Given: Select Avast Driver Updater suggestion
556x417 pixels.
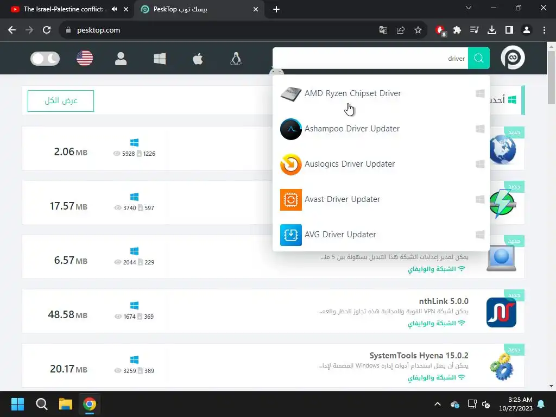Looking at the screenshot, I should pyautogui.click(x=381, y=199).
